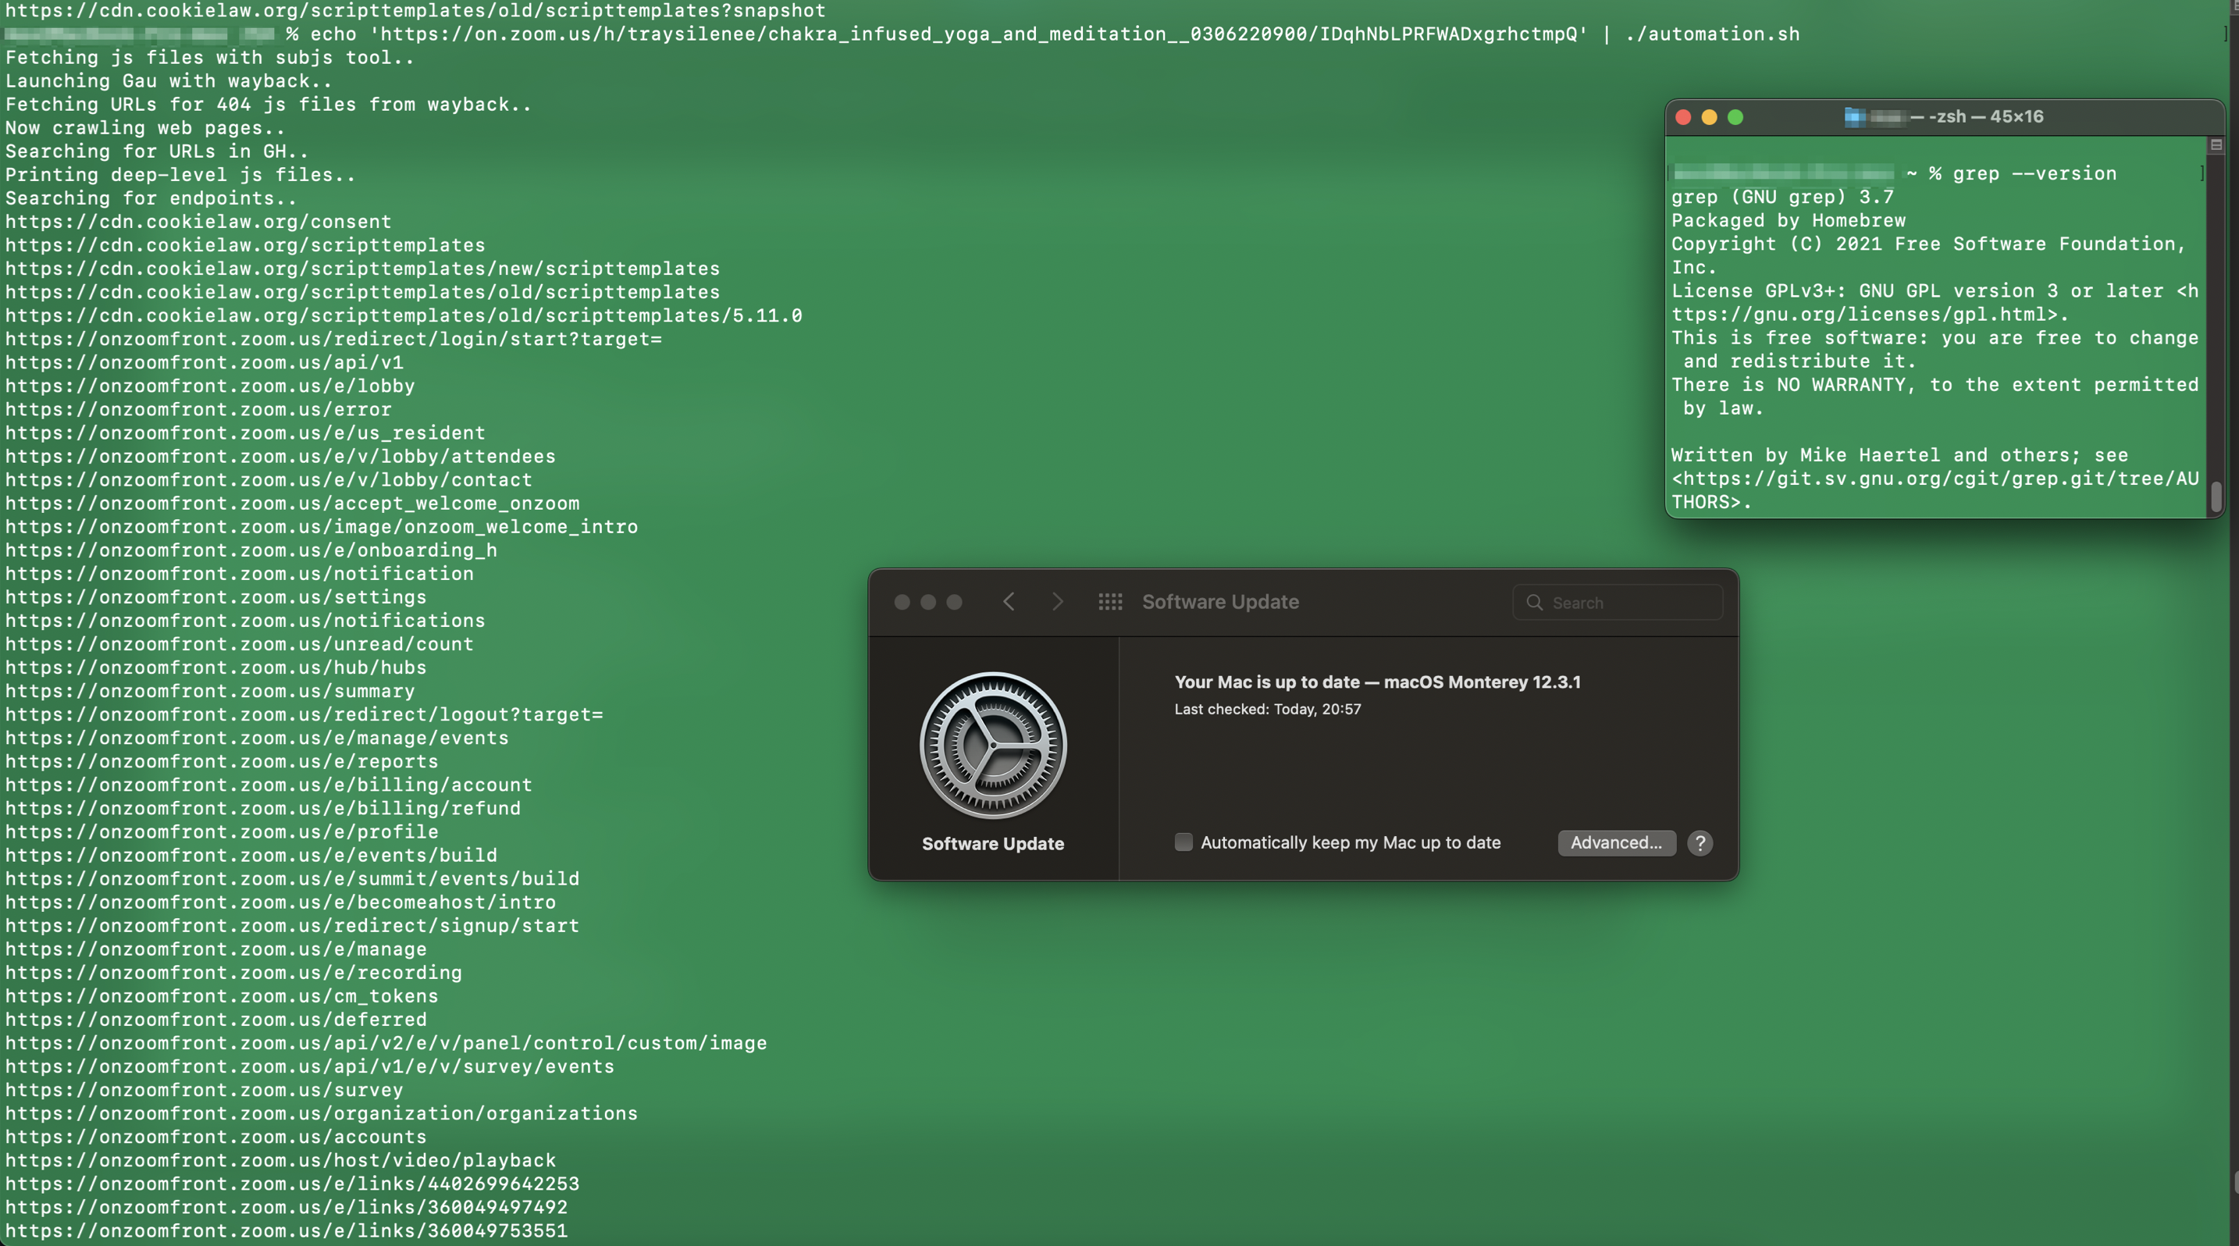Viewport: 2239px width, 1246px height.
Task: Click the back chevron in Software Update
Action: pos(1008,601)
